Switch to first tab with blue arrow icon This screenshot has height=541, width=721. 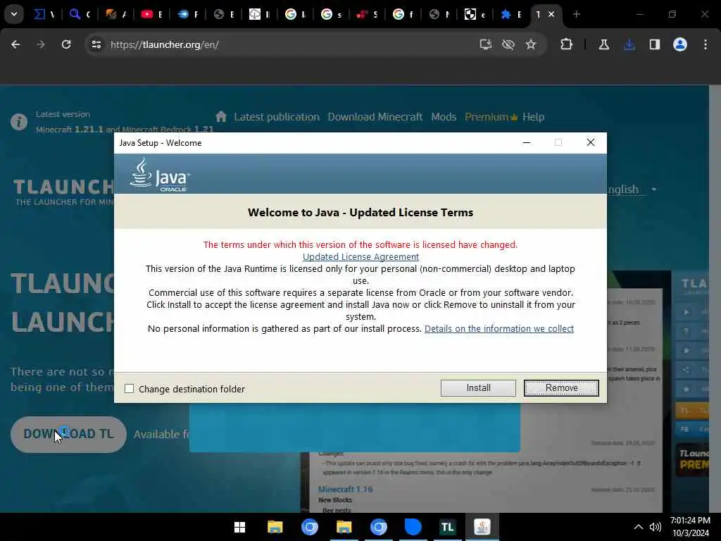(x=44, y=14)
